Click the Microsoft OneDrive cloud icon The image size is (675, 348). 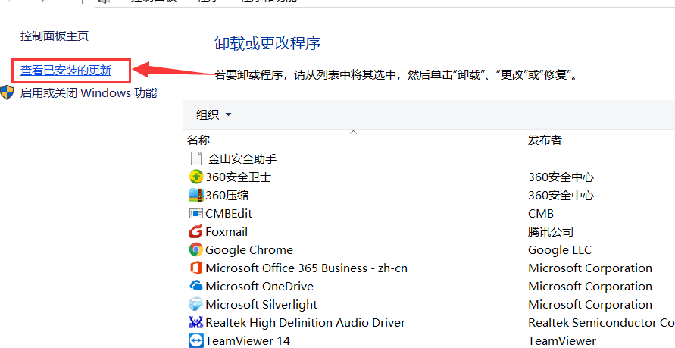pyautogui.click(x=196, y=285)
